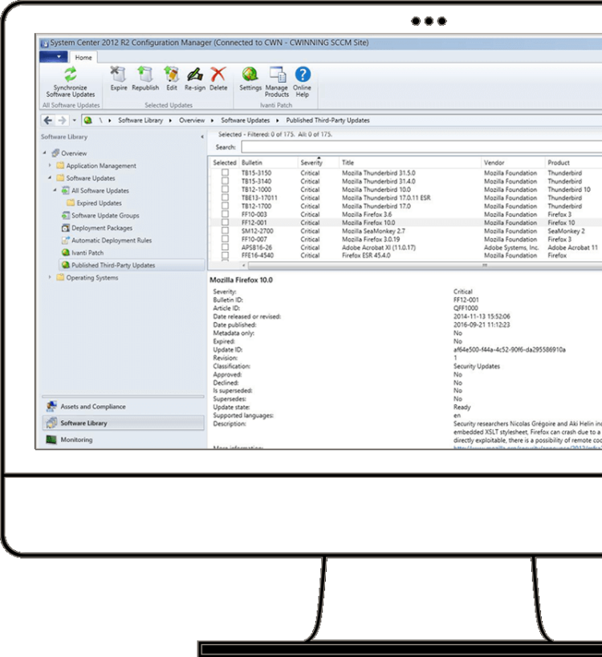Image resolution: width=602 pixels, height=657 pixels.
Task: Open the Online Help icon
Action: point(303,75)
